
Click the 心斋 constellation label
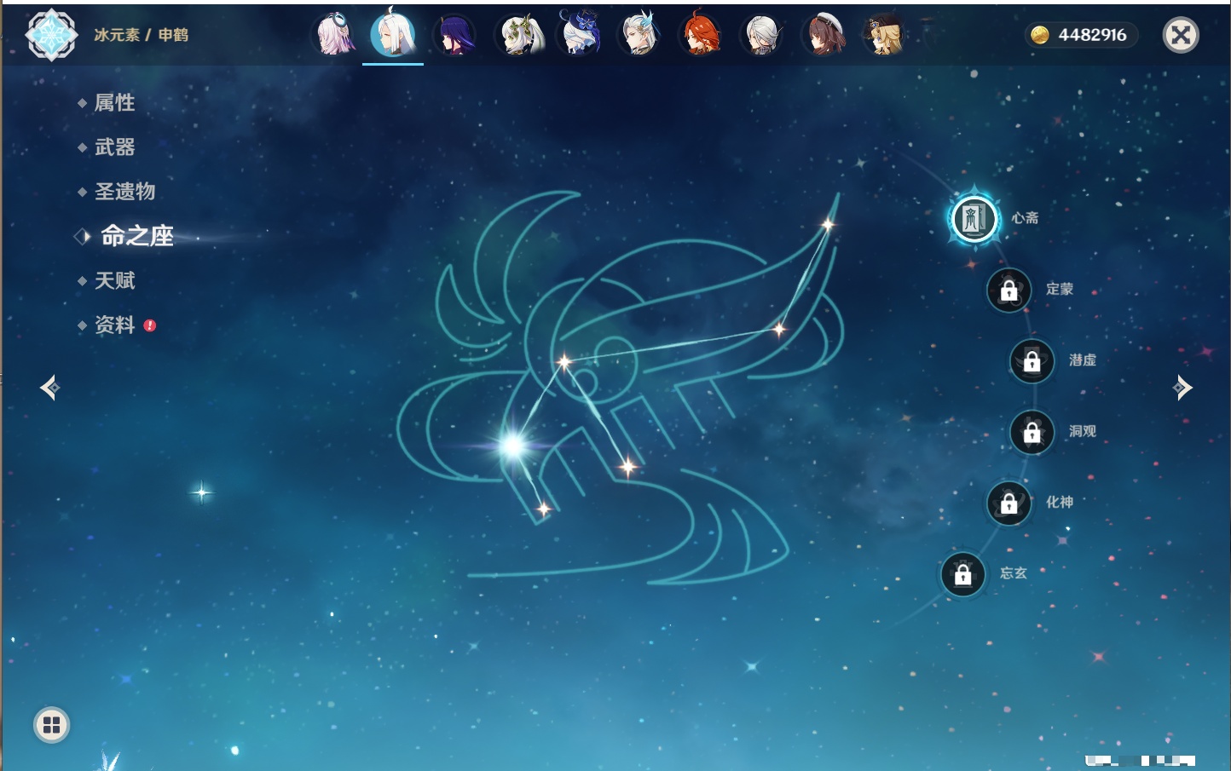click(x=1025, y=218)
